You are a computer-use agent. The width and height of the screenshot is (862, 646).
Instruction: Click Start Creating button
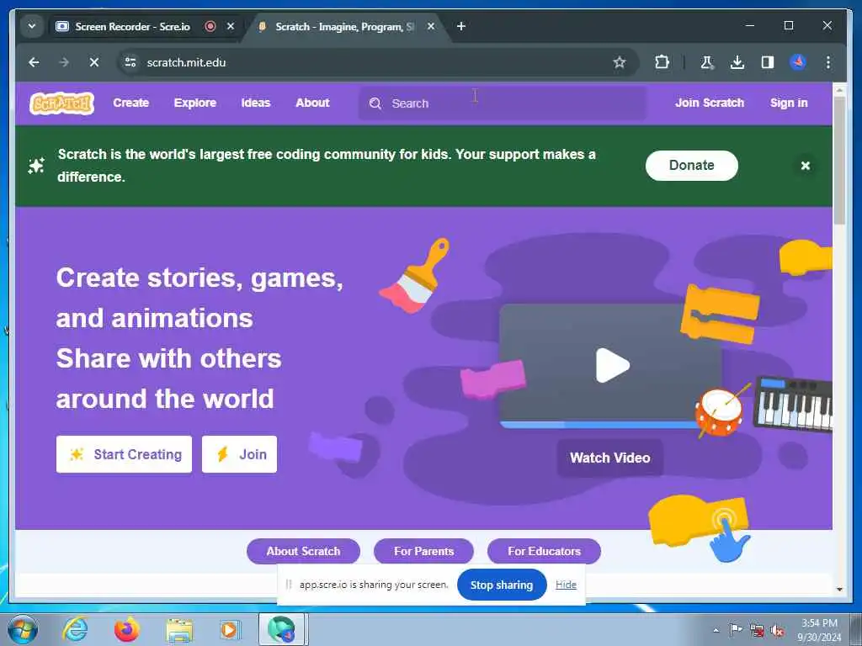coord(125,454)
